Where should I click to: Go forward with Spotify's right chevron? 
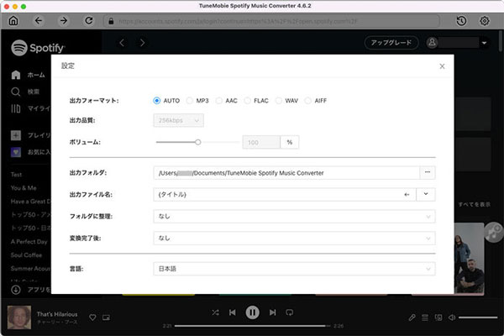(x=143, y=43)
